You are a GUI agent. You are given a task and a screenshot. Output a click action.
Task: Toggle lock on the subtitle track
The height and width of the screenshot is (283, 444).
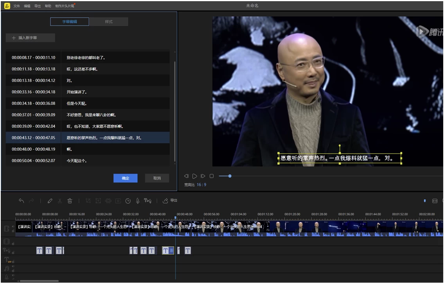coord(13,253)
